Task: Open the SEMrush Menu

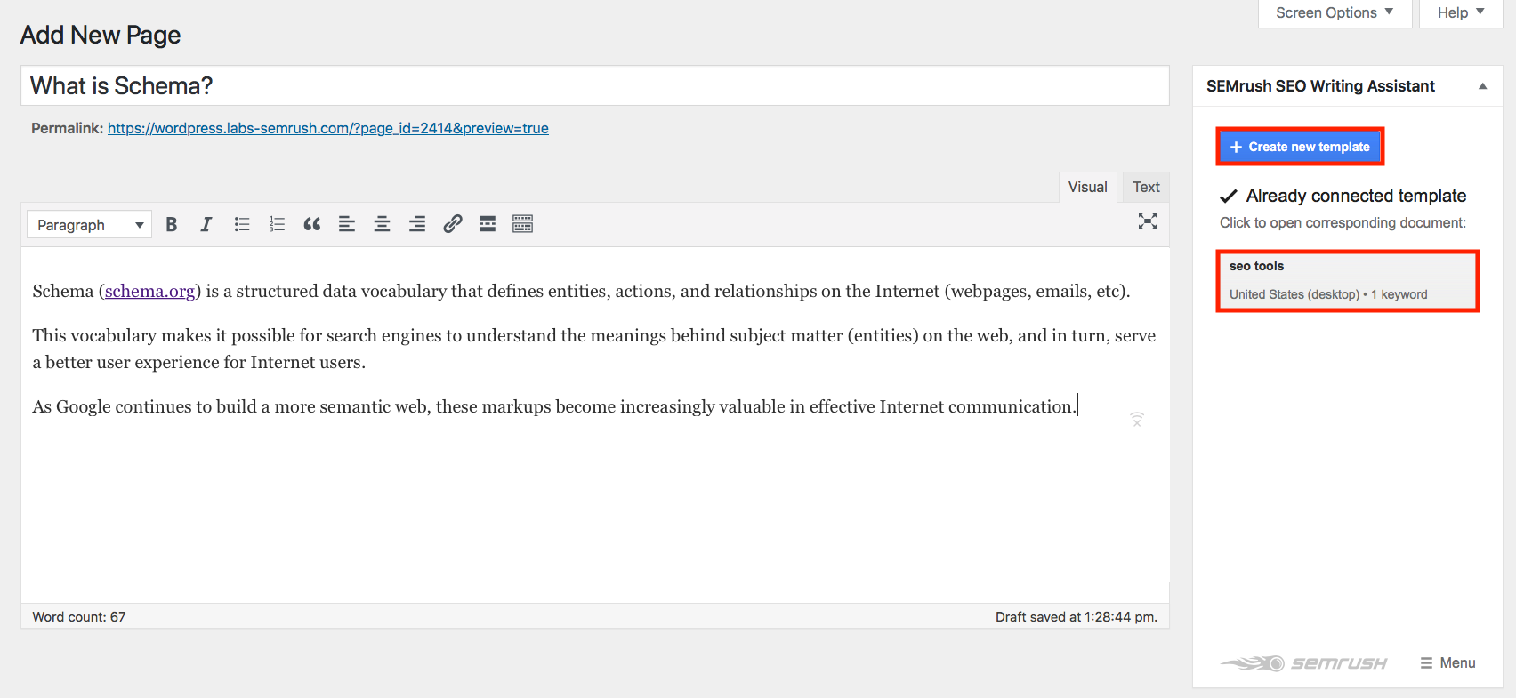Action: point(1447,663)
